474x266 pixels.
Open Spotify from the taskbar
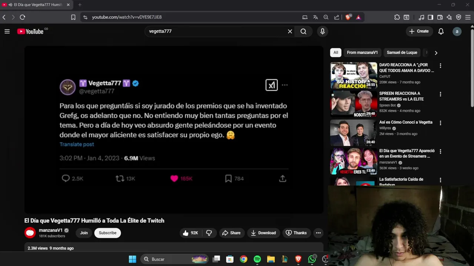click(x=257, y=259)
